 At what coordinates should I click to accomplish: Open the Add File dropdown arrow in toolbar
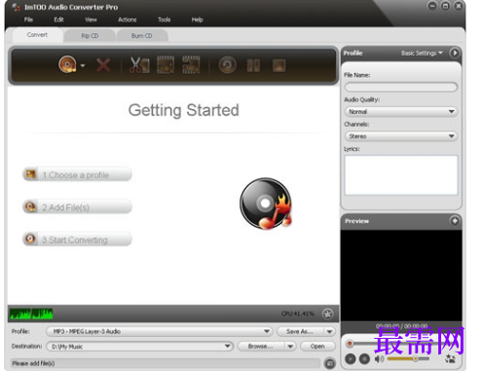pyautogui.click(x=83, y=65)
